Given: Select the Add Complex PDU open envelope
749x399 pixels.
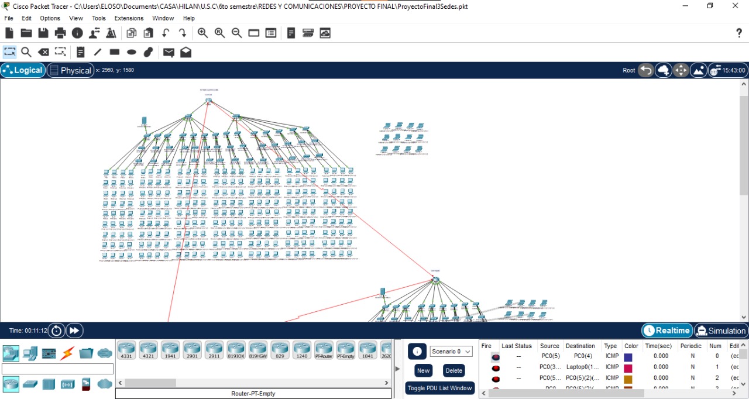Looking at the screenshot, I should tap(185, 52).
